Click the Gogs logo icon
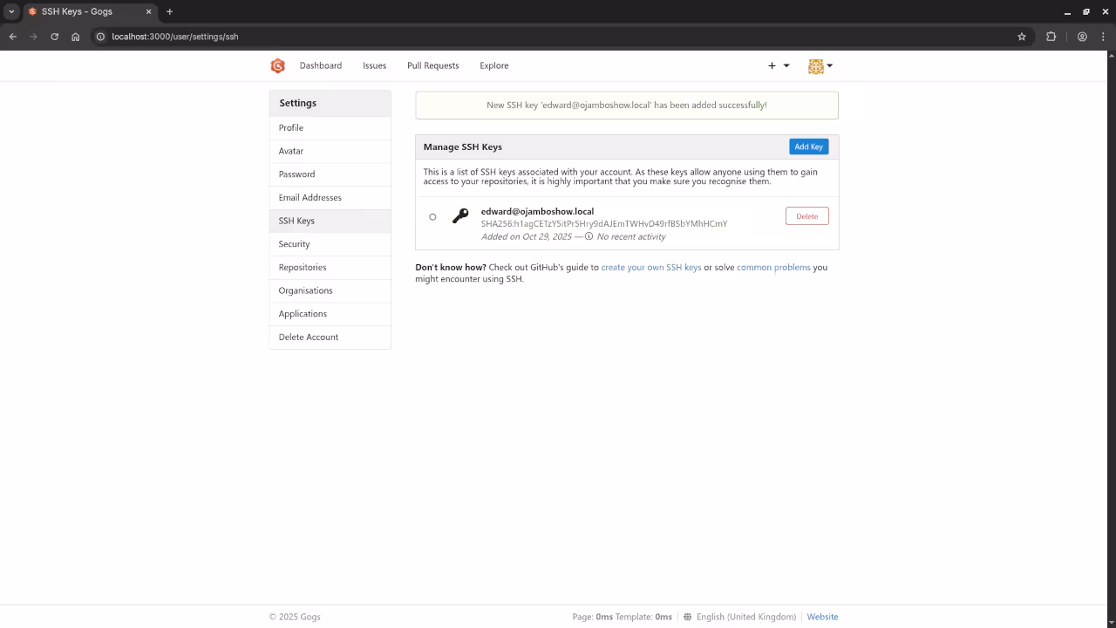The height and width of the screenshot is (628, 1116). 277,66
